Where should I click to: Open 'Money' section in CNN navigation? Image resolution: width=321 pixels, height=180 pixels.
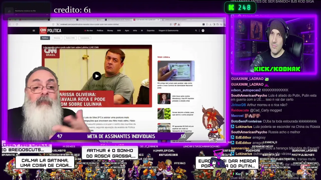pos(110,30)
